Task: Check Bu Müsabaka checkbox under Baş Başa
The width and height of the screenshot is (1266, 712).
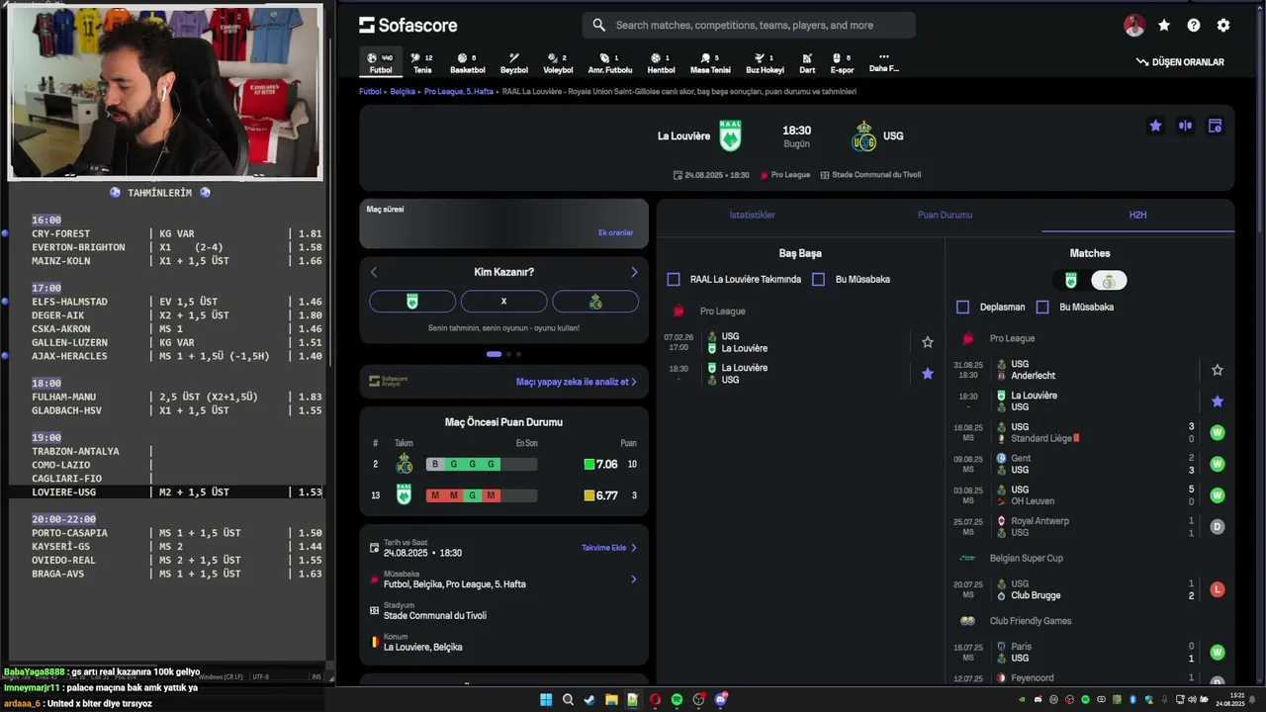Action: click(x=818, y=280)
